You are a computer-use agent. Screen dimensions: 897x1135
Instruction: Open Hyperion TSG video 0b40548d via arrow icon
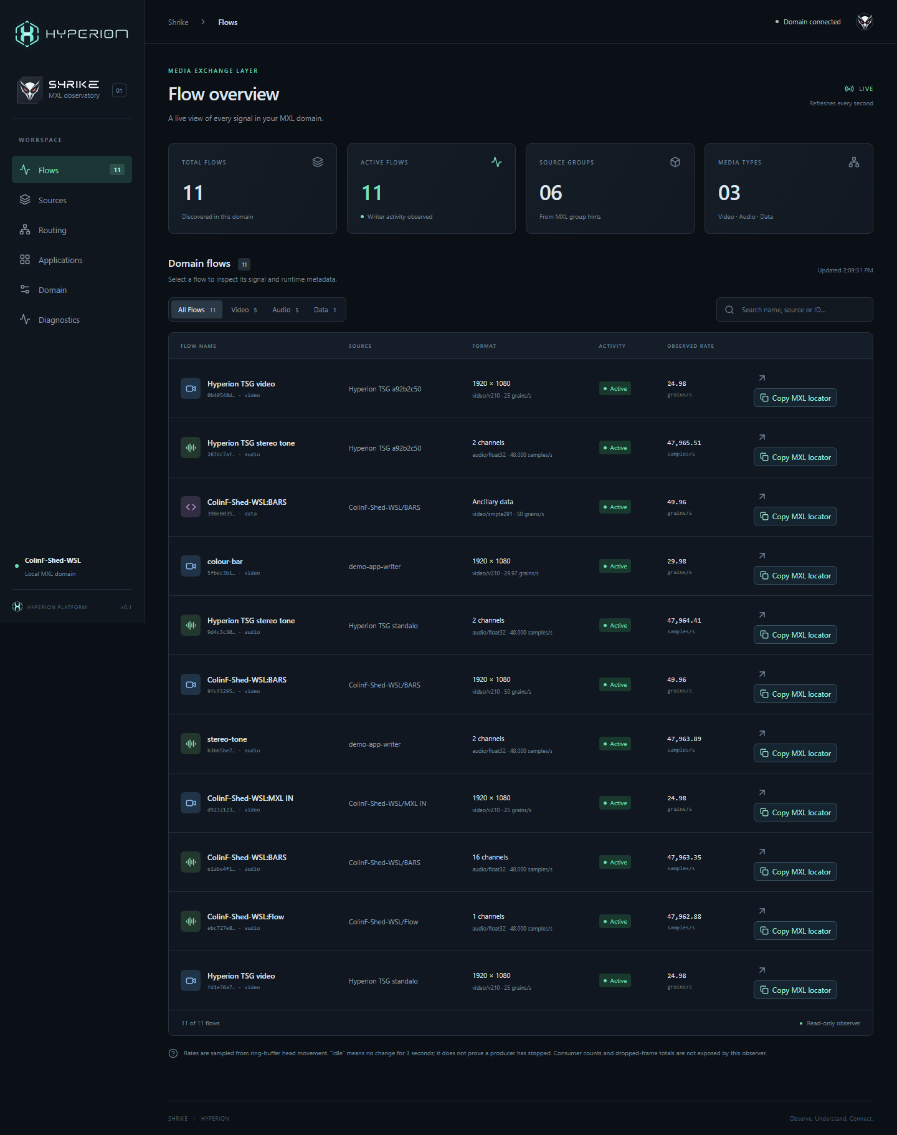[x=762, y=378]
